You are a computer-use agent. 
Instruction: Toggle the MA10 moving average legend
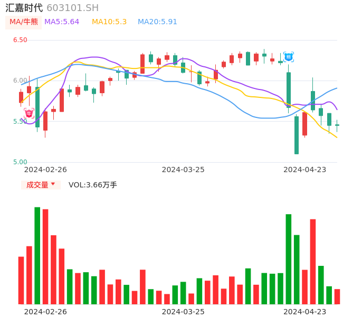[109, 22]
